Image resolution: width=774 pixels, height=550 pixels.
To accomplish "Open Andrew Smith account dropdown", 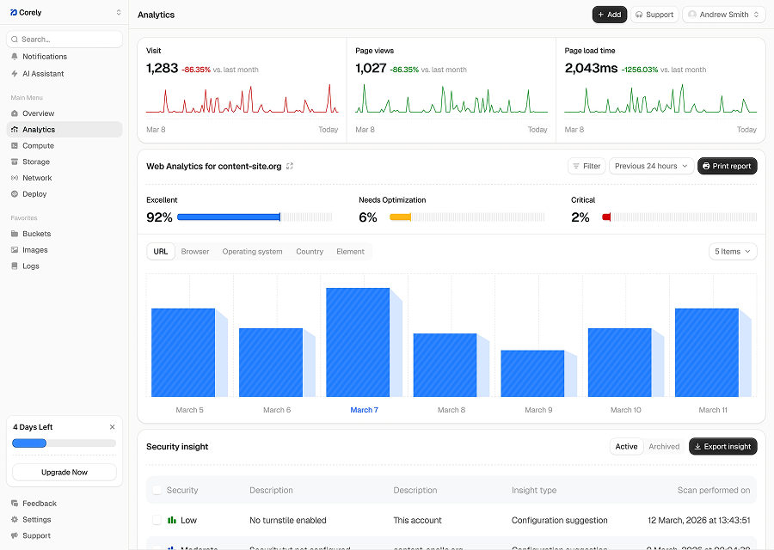I will (x=723, y=15).
